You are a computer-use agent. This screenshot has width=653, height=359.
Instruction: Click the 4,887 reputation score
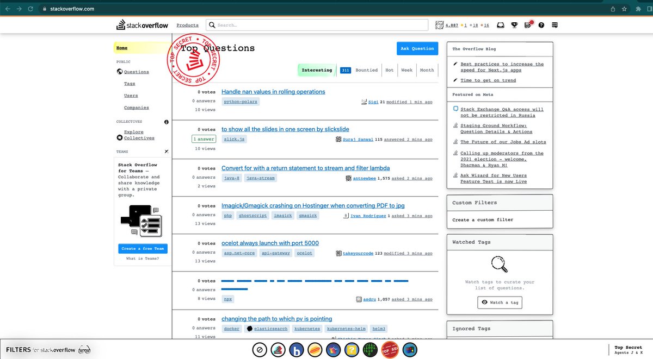(x=452, y=26)
